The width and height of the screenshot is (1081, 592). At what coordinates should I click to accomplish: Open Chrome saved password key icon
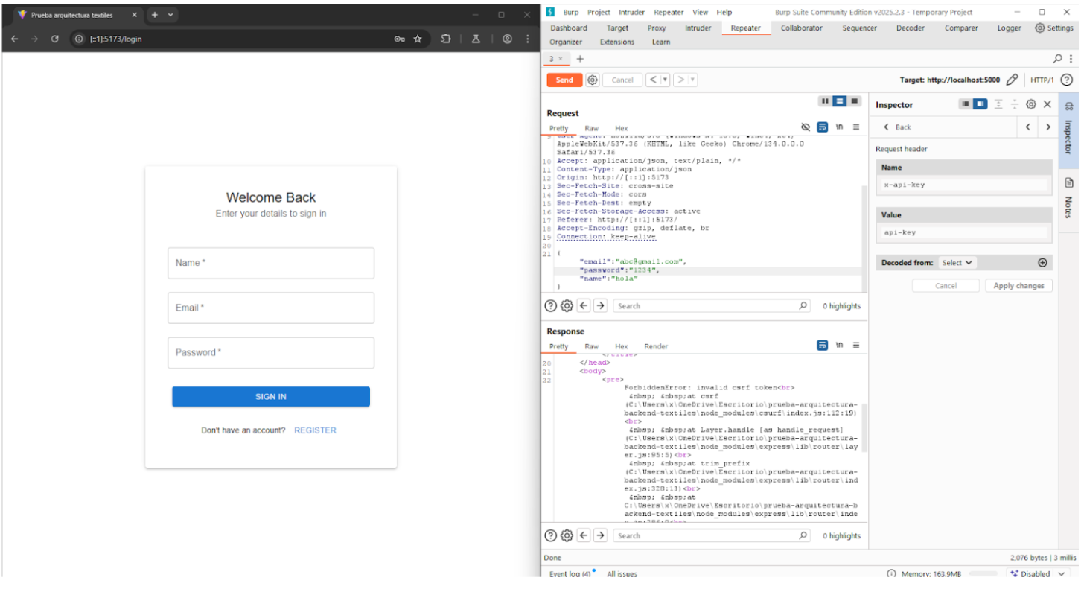point(400,39)
